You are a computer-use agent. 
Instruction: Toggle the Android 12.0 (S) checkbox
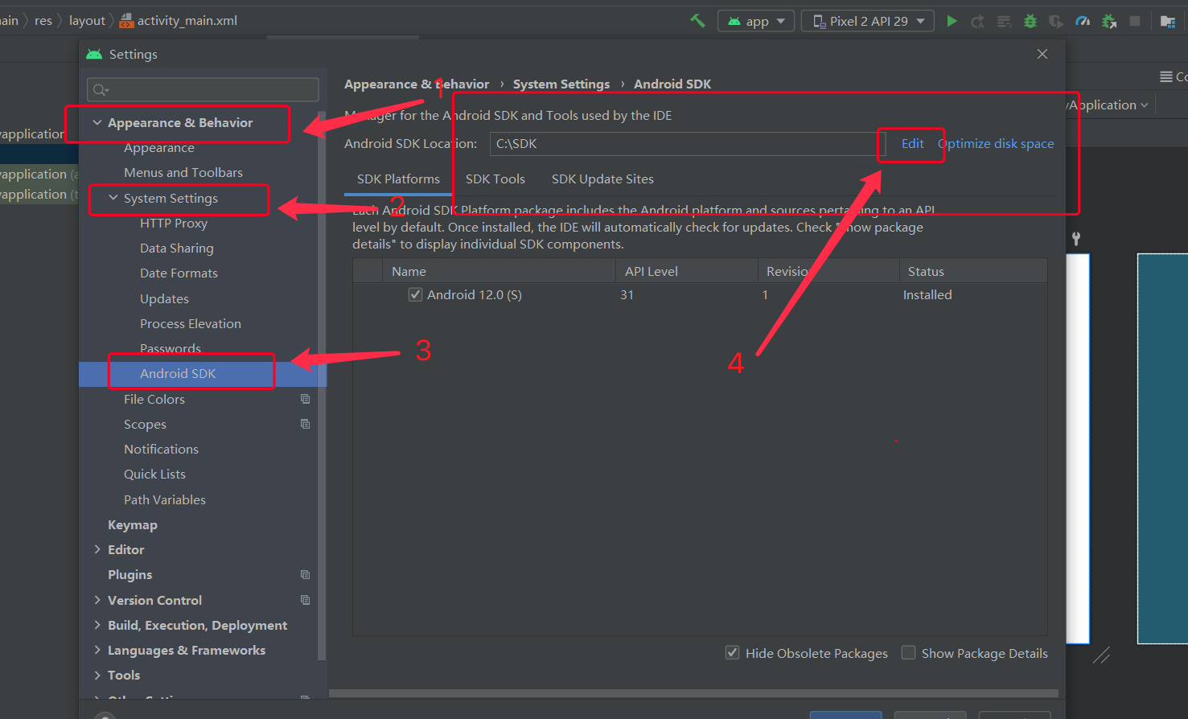tap(415, 294)
